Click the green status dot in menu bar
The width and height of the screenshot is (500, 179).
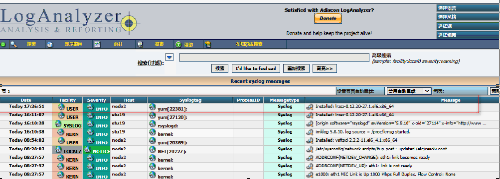[3, 45]
